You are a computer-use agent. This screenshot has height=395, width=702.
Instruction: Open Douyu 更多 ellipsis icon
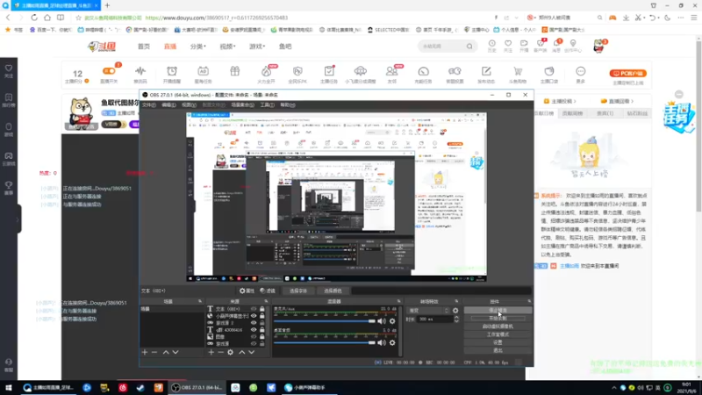coord(581,71)
